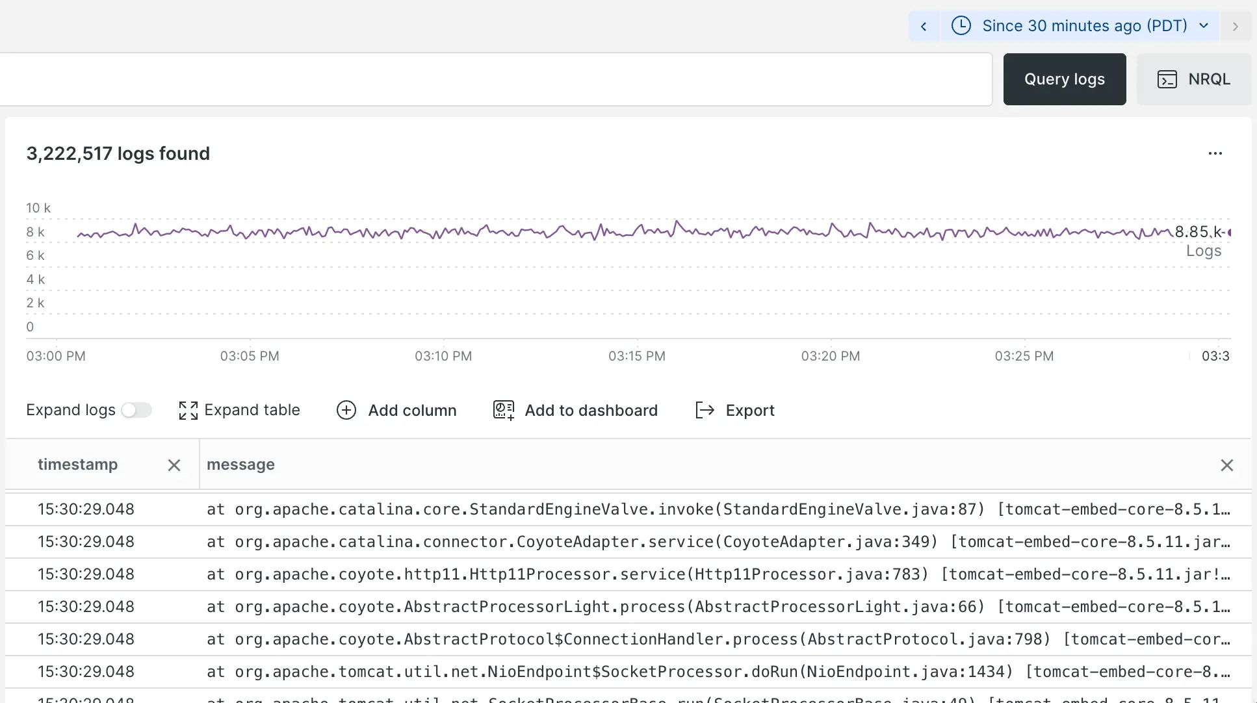The image size is (1257, 703).
Task: Switch the Expand logs switch on
Action: pos(136,409)
